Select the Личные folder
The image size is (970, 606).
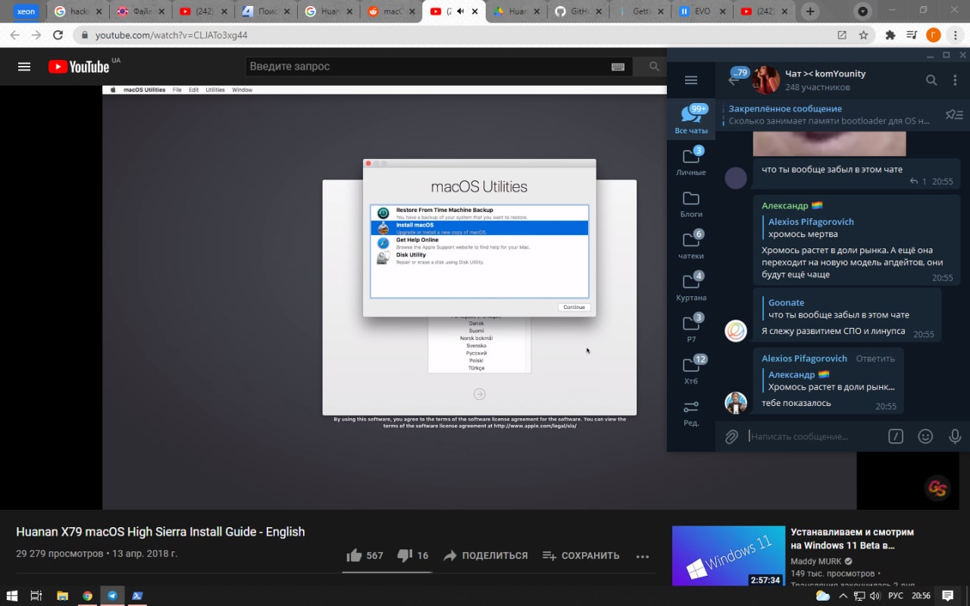[x=691, y=161]
